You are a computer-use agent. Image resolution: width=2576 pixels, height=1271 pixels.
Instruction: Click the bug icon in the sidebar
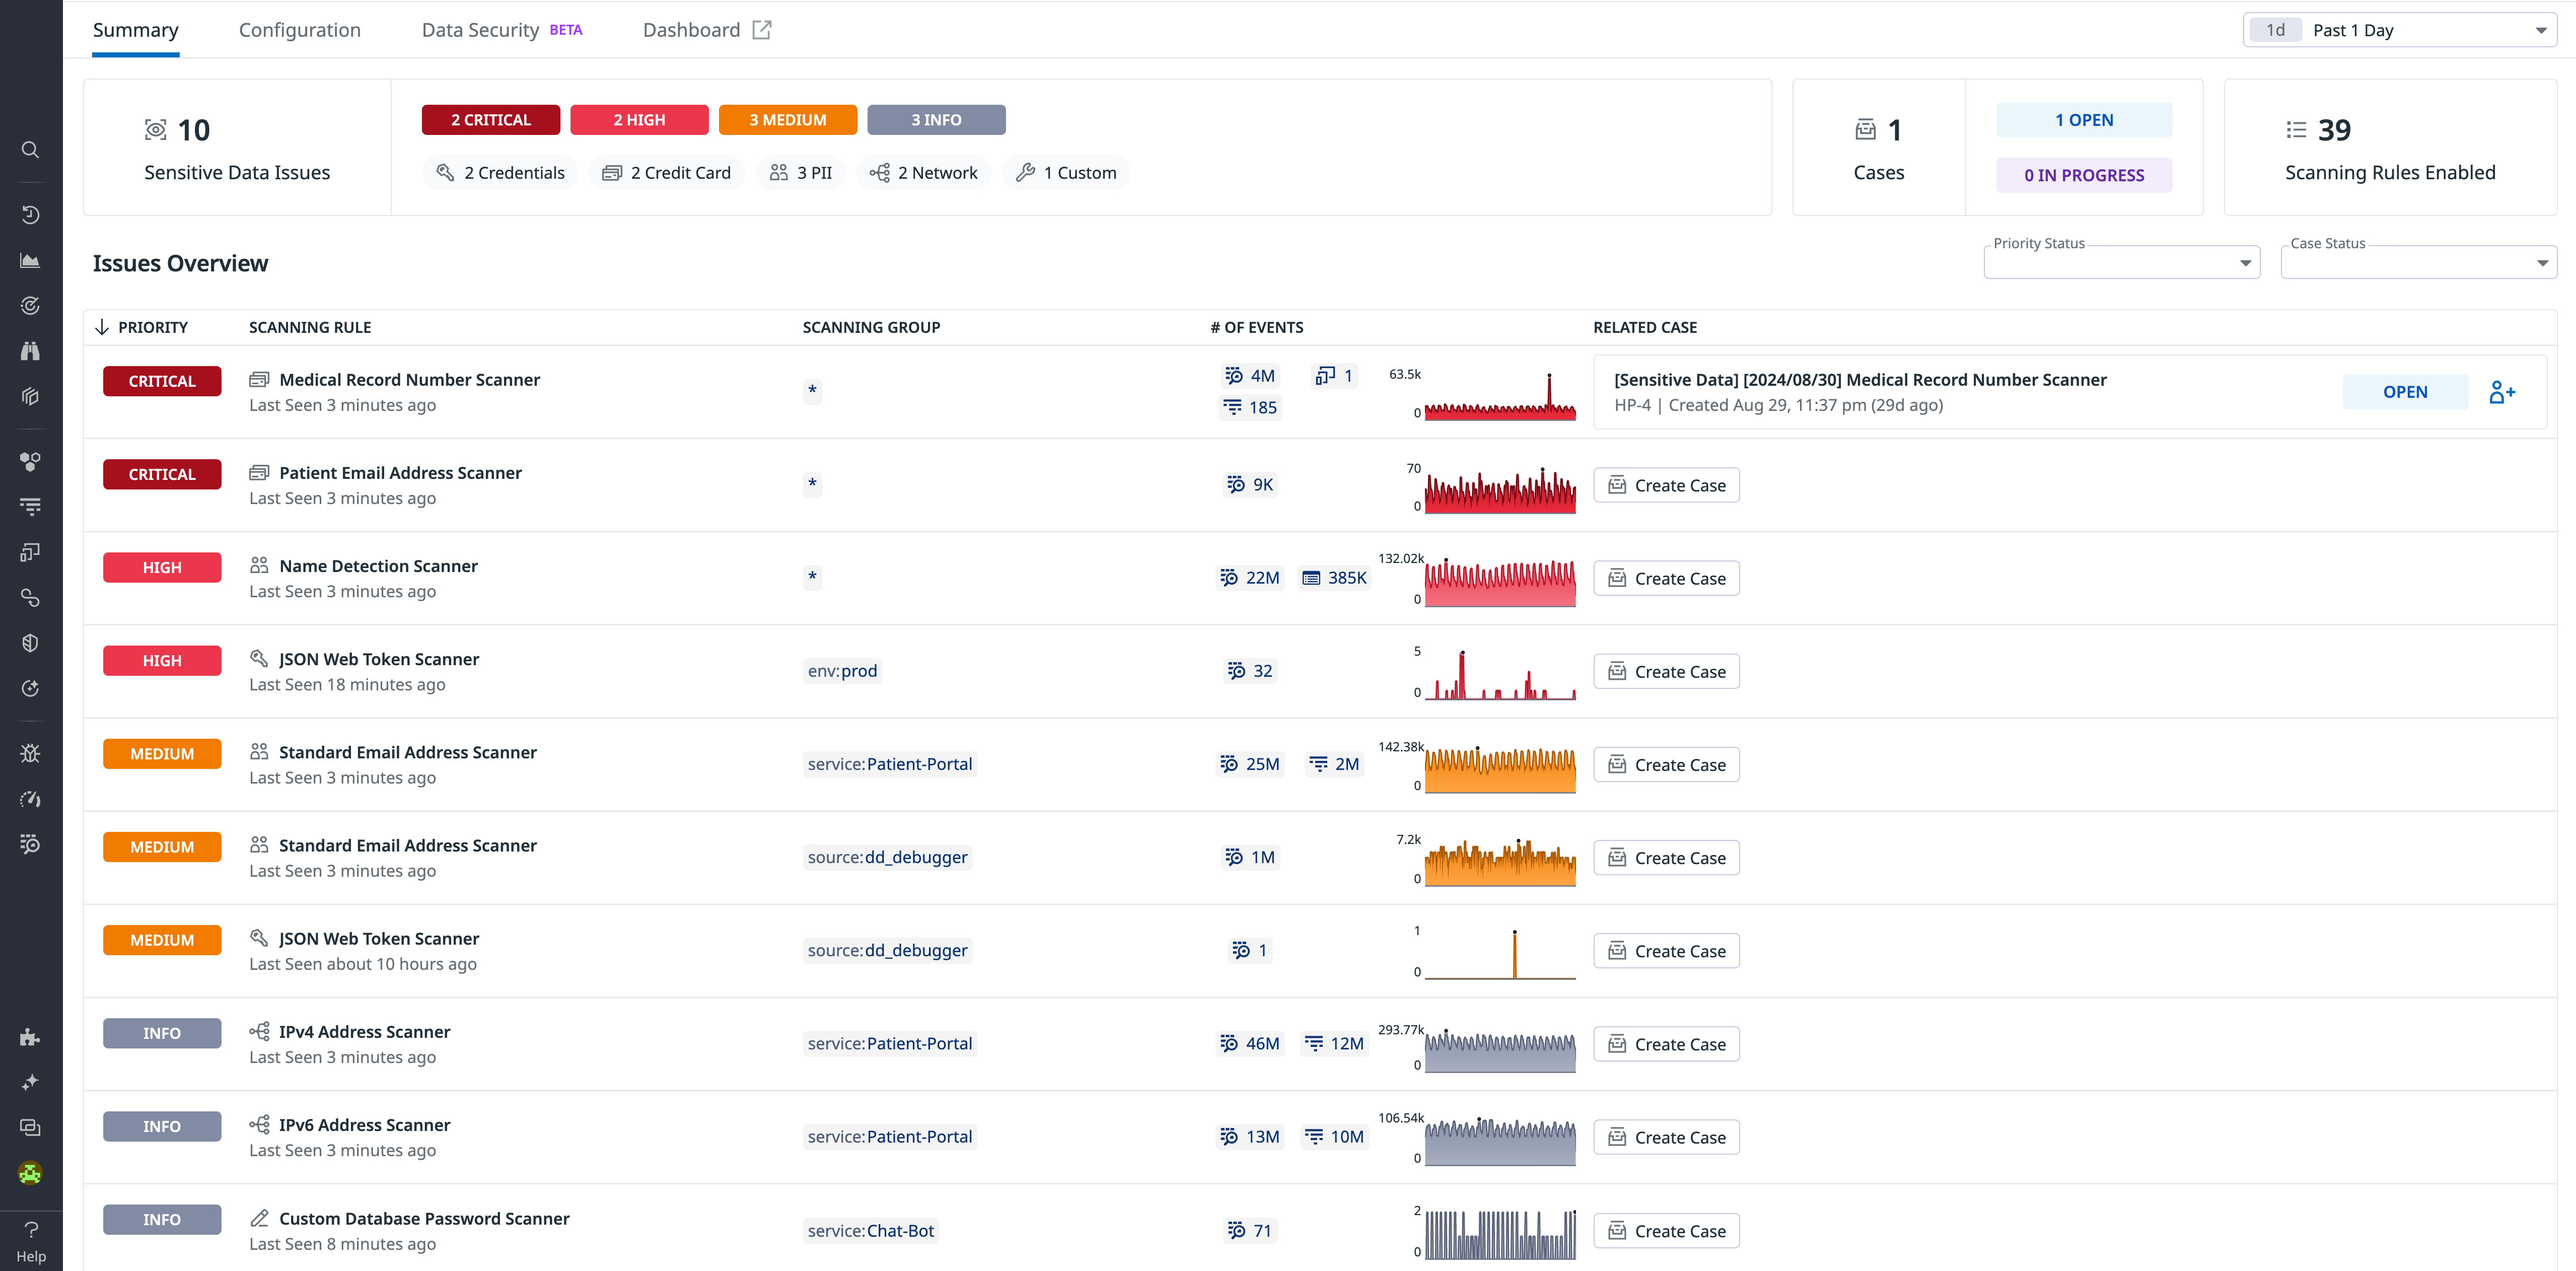(x=30, y=753)
